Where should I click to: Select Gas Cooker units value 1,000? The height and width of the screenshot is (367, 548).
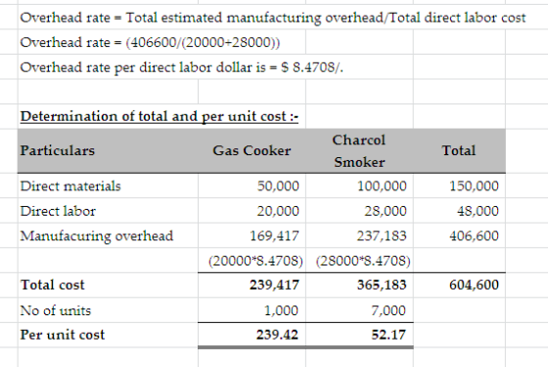282,310
